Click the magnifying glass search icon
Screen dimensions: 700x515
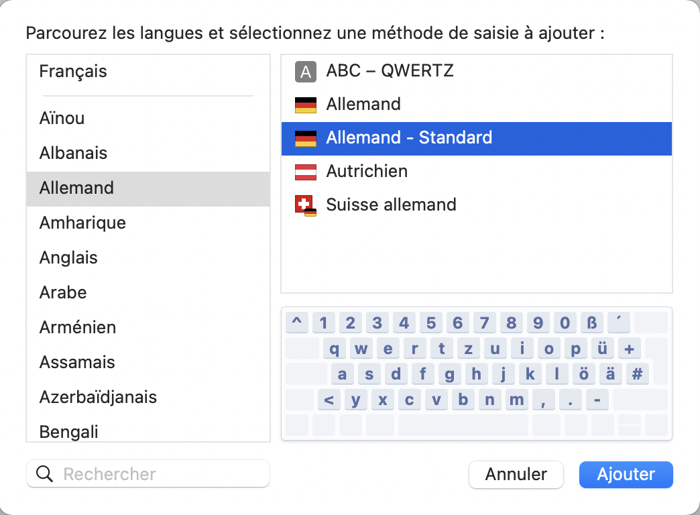(x=45, y=474)
